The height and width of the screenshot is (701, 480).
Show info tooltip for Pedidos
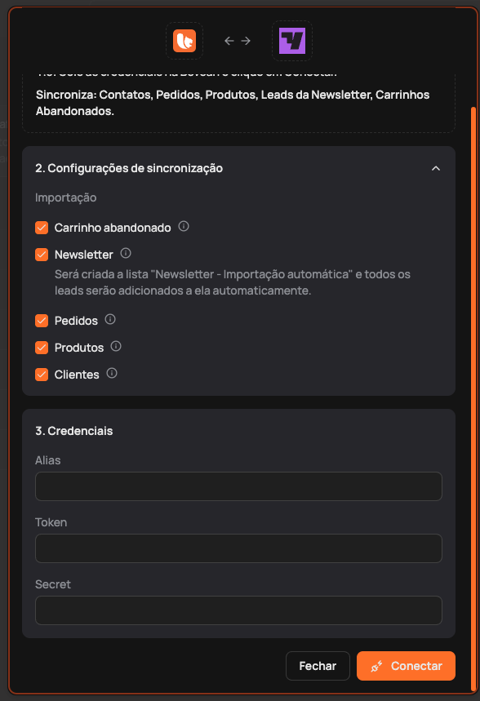[x=110, y=319]
